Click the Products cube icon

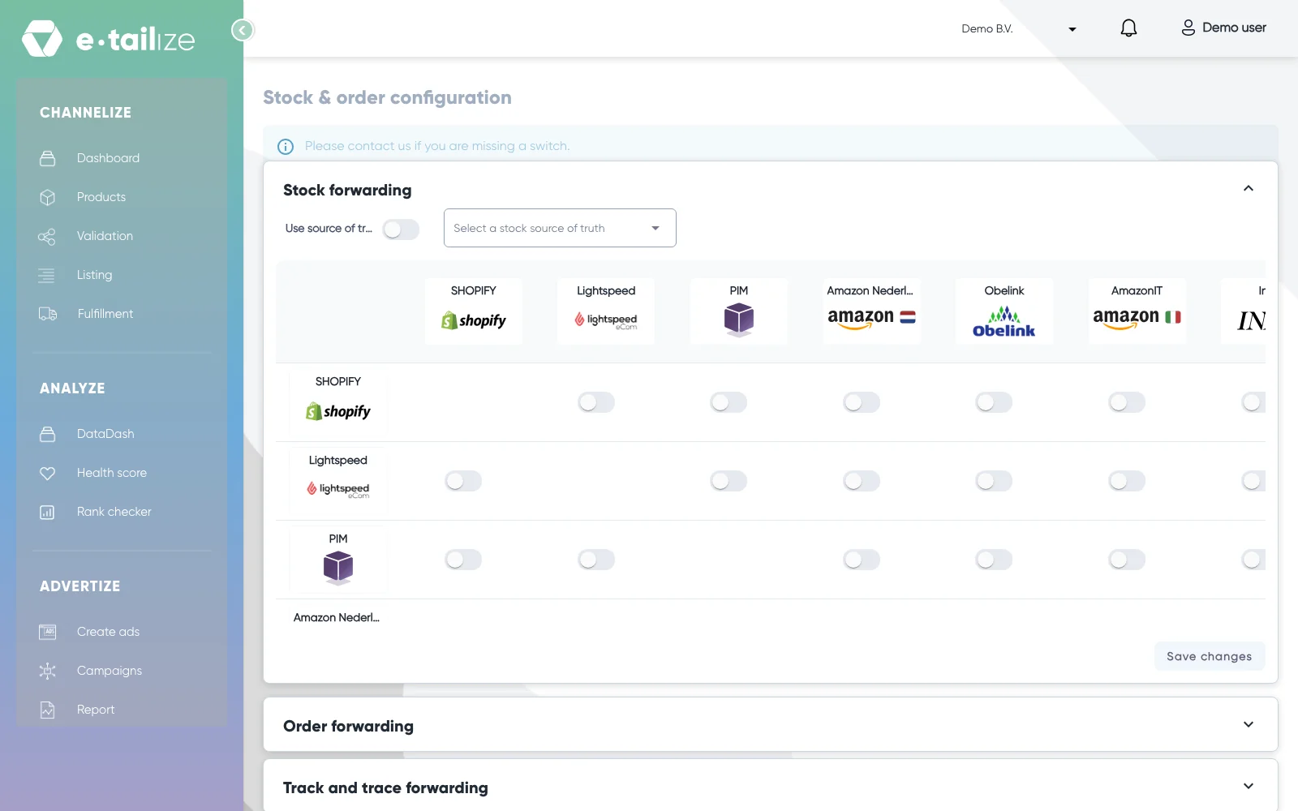click(48, 197)
